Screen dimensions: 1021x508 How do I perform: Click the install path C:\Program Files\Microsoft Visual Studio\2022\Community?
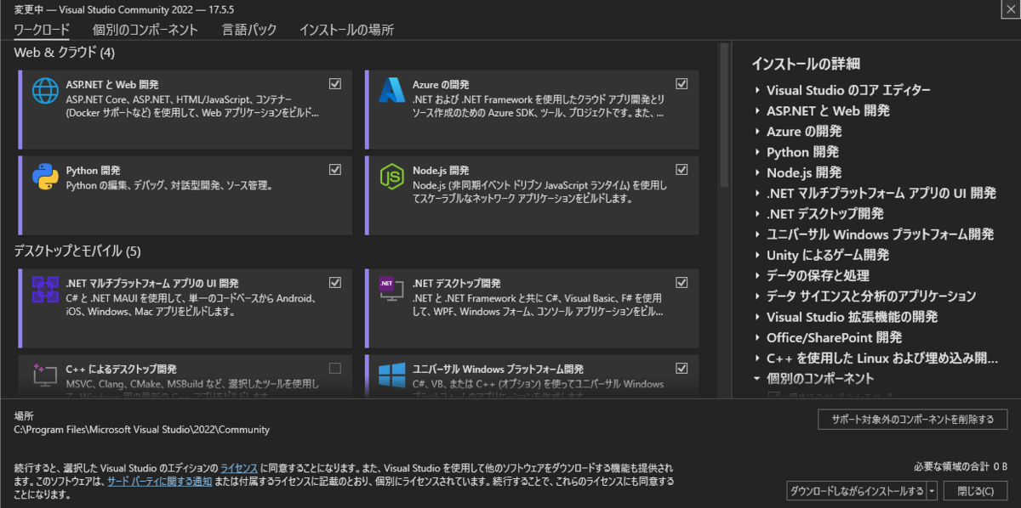[142, 429]
